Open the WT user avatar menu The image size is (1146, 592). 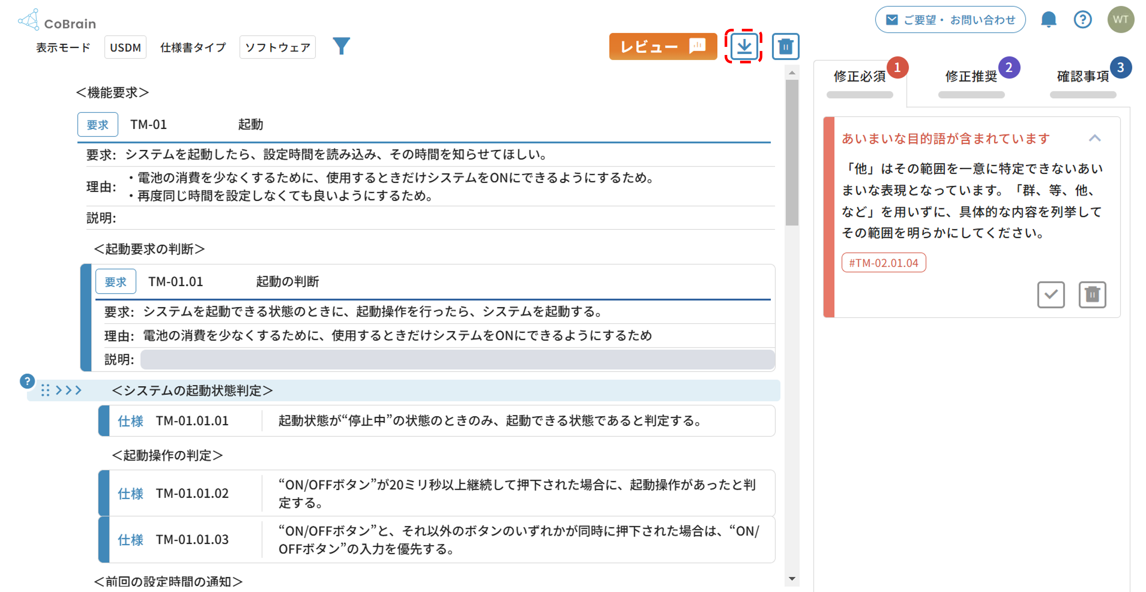click(x=1120, y=20)
